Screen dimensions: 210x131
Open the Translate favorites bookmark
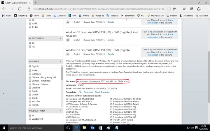tap(112, 16)
